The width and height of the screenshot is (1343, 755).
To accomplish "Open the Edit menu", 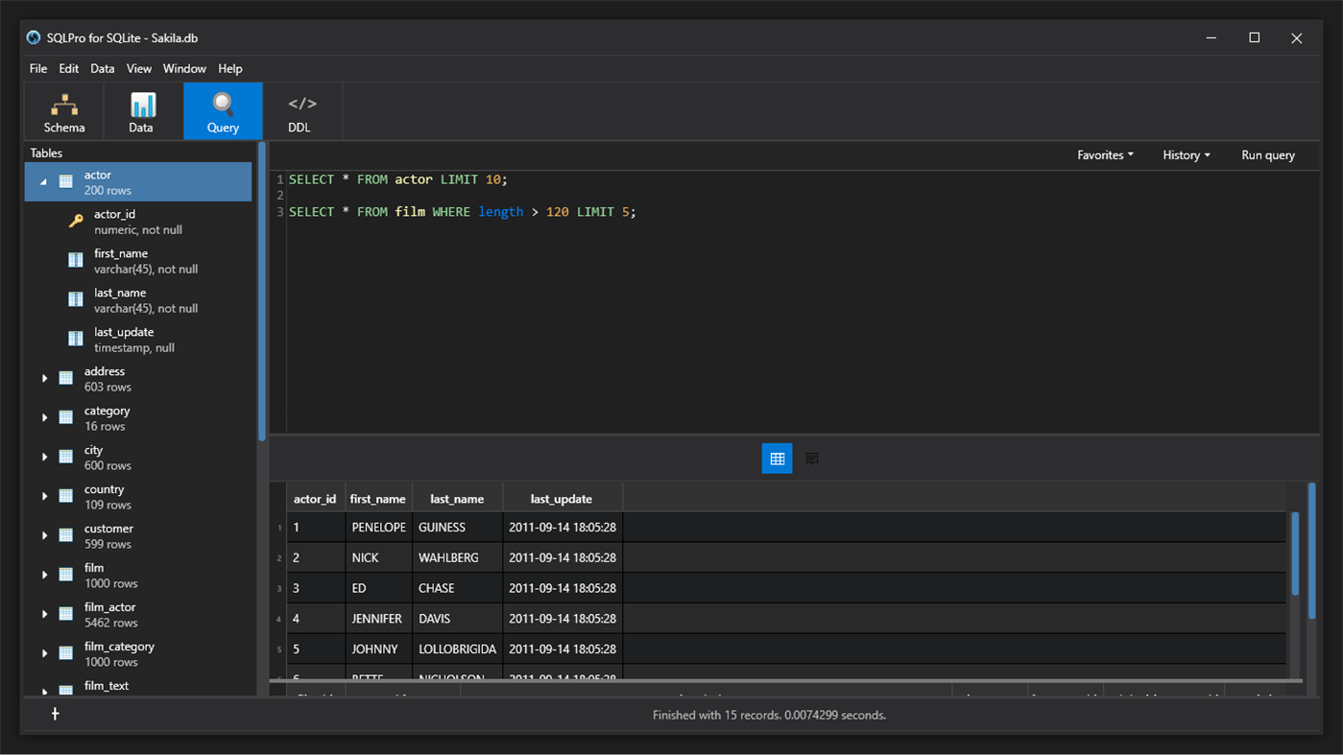I will pos(69,69).
